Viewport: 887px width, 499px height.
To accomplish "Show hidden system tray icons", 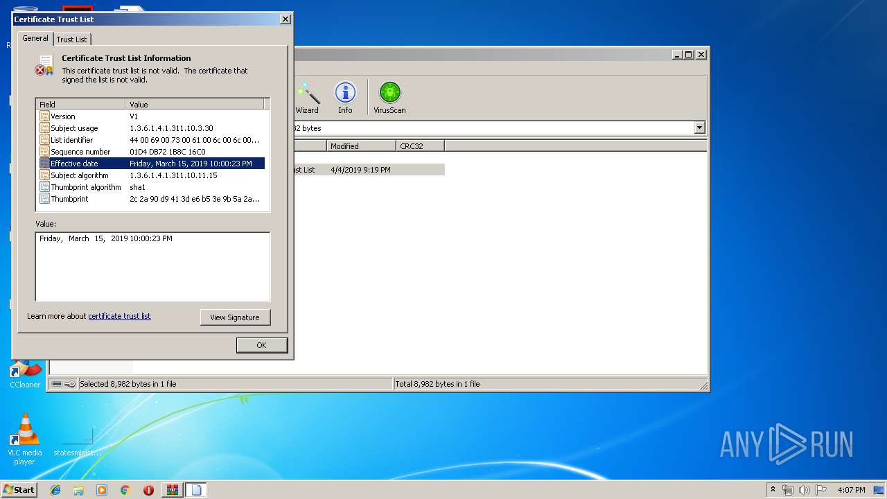I will tap(773, 490).
